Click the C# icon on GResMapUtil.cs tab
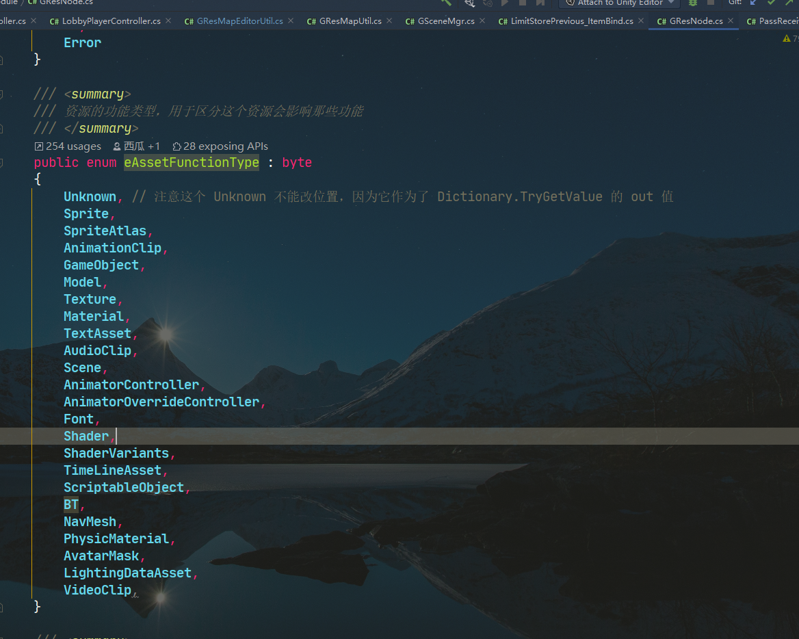Screen dimensions: 799x639 311,21
